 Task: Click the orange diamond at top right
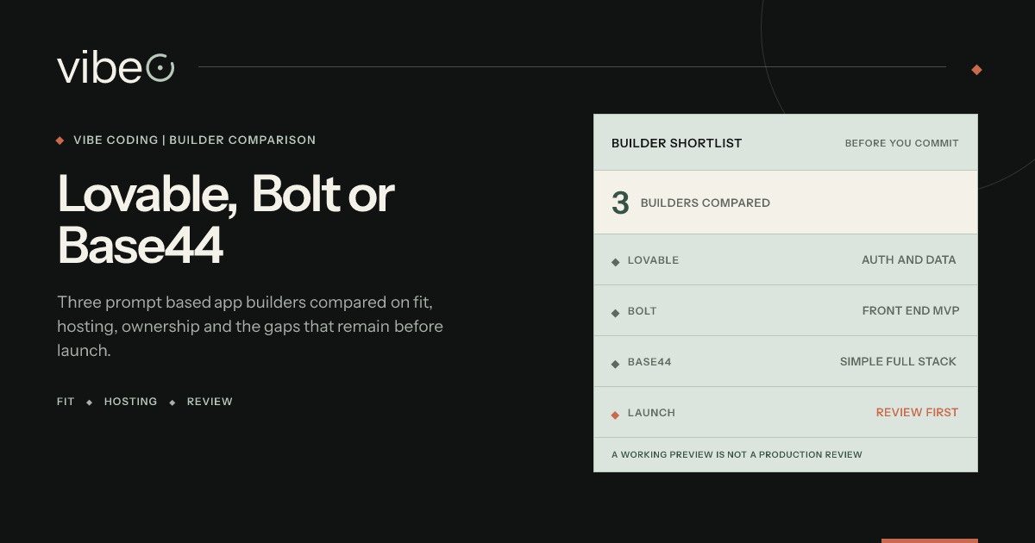(976, 70)
